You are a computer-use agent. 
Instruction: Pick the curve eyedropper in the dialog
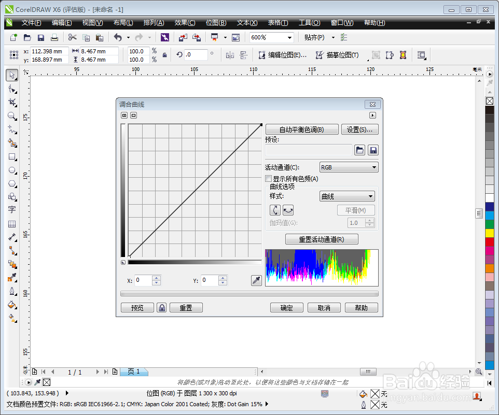coord(256,280)
